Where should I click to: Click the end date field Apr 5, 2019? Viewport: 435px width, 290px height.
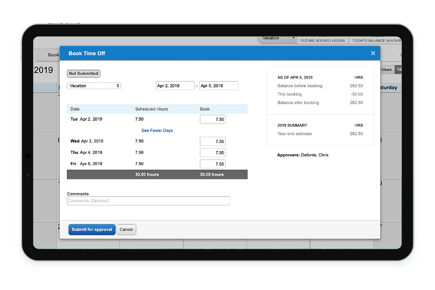tap(218, 86)
